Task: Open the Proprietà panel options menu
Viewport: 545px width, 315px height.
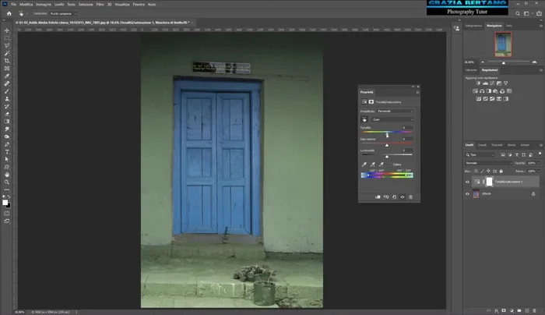Action: click(417, 92)
